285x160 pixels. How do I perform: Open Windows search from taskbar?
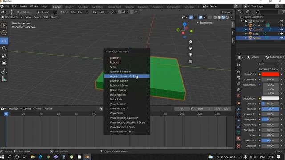pyautogui.click(x=9, y=157)
